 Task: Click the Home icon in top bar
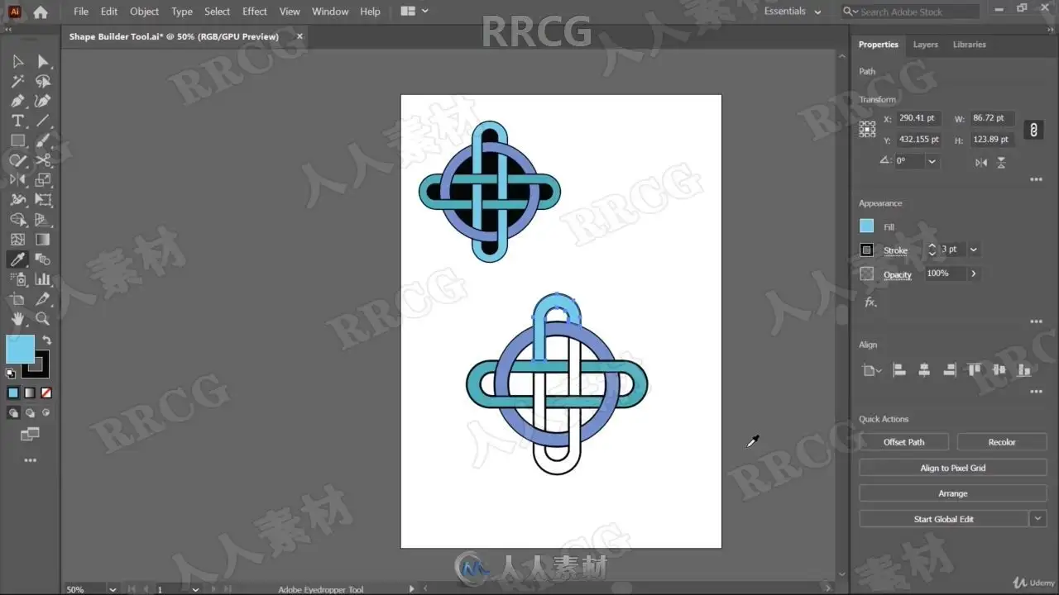pyautogui.click(x=40, y=12)
